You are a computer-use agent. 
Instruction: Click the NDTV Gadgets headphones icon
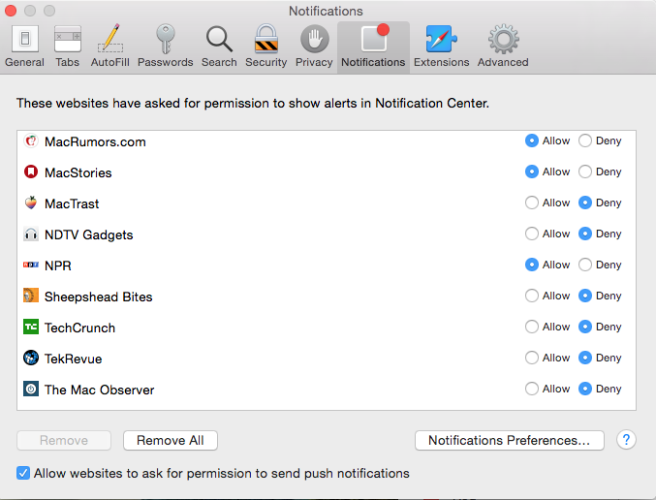pyautogui.click(x=31, y=234)
